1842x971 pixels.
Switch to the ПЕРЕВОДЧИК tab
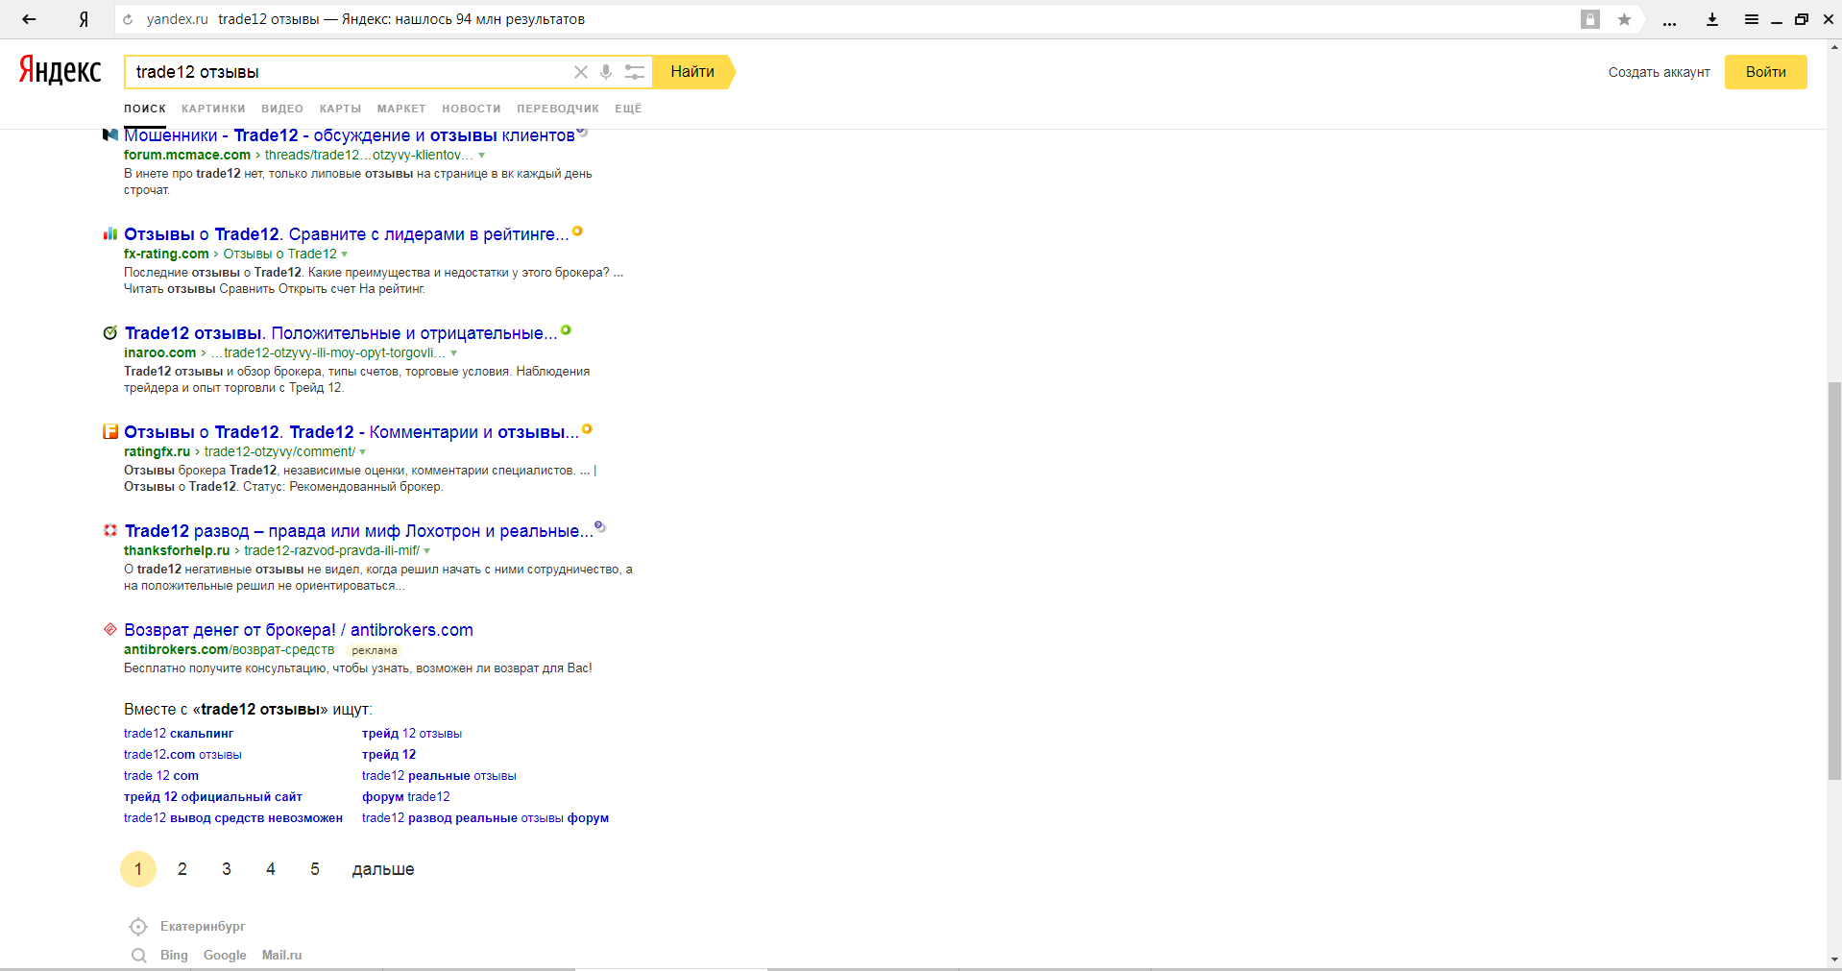pos(558,109)
